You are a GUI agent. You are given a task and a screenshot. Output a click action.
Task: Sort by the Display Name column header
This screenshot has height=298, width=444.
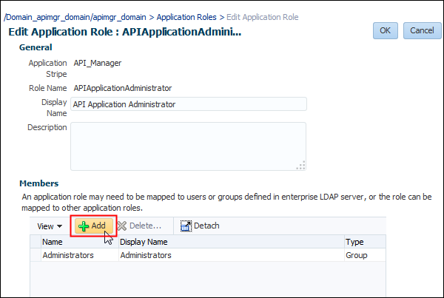tap(232, 242)
